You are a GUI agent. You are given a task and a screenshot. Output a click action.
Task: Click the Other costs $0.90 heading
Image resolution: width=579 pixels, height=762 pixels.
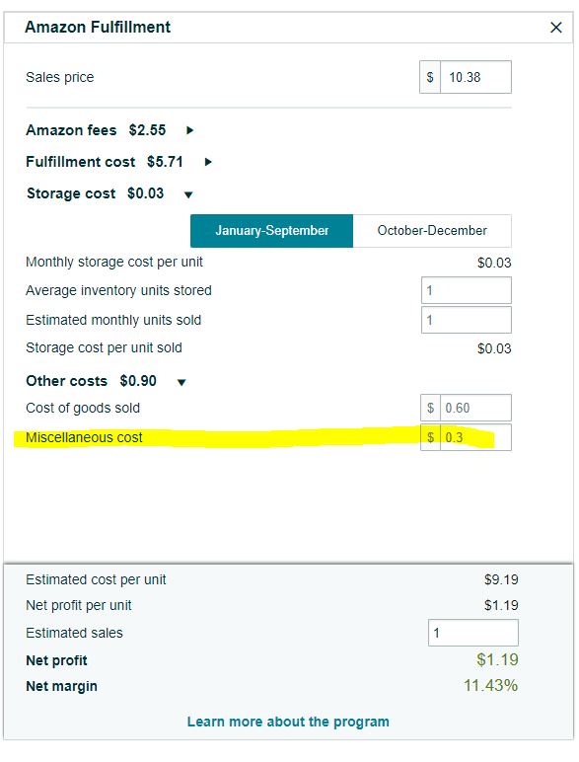pos(92,381)
